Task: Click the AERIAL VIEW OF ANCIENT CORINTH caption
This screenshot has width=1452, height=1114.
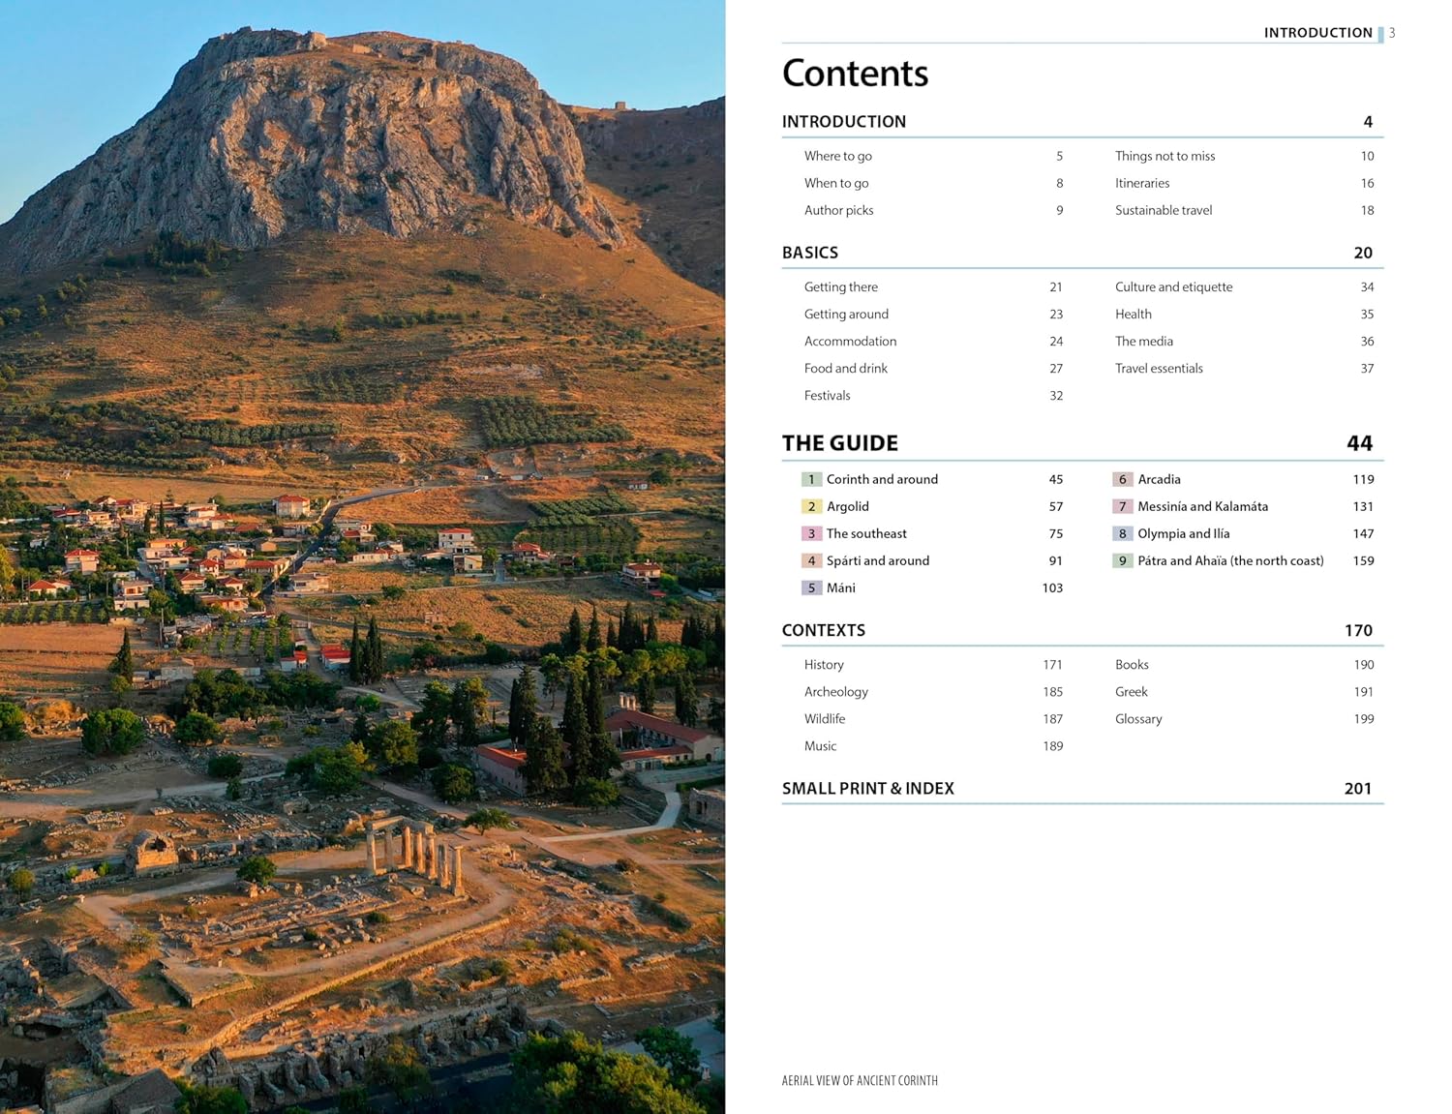Action: pos(860,1081)
